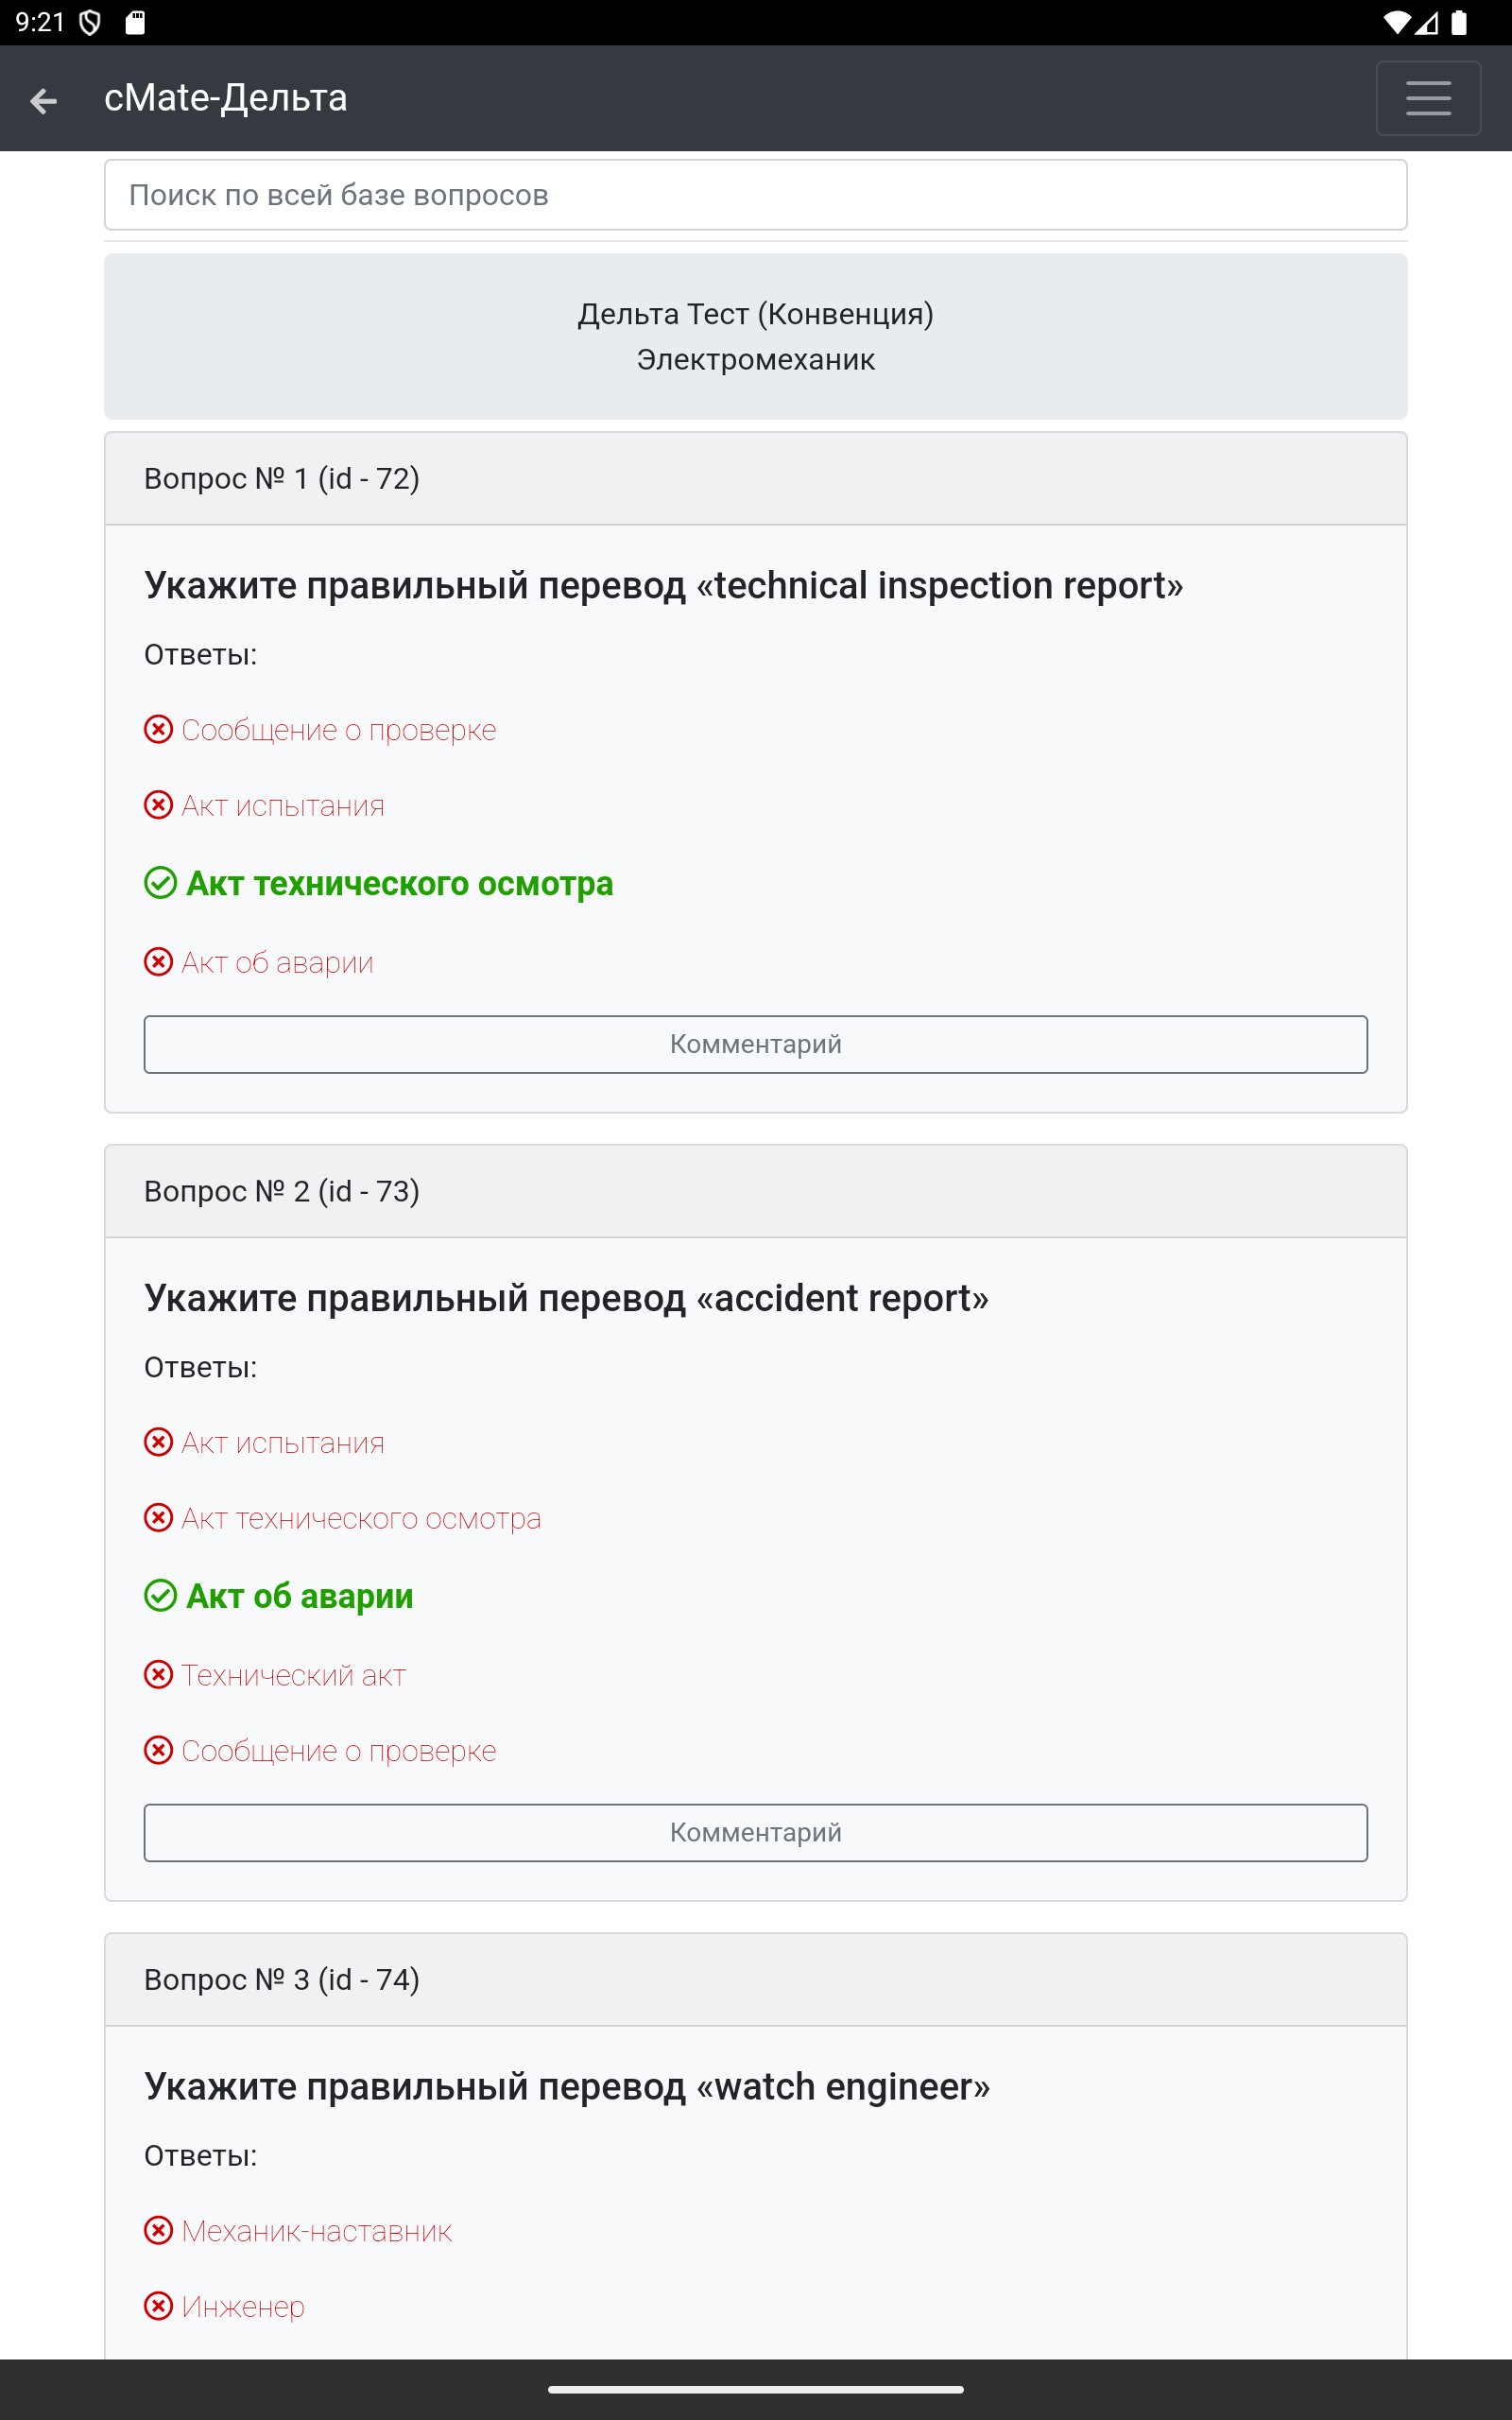Viewport: 1512px width, 2420px height.
Task: Click the search field for all questions
Action: tap(755, 195)
